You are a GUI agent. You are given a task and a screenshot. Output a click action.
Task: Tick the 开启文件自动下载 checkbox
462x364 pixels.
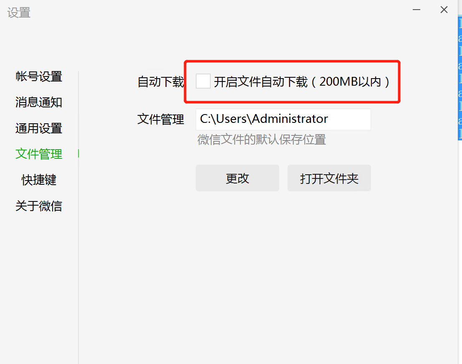click(x=203, y=81)
